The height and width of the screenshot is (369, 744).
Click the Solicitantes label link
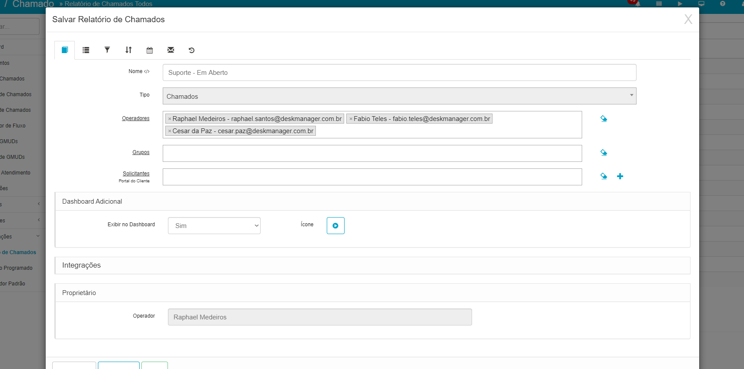pyautogui.click(x=136, y=174)
